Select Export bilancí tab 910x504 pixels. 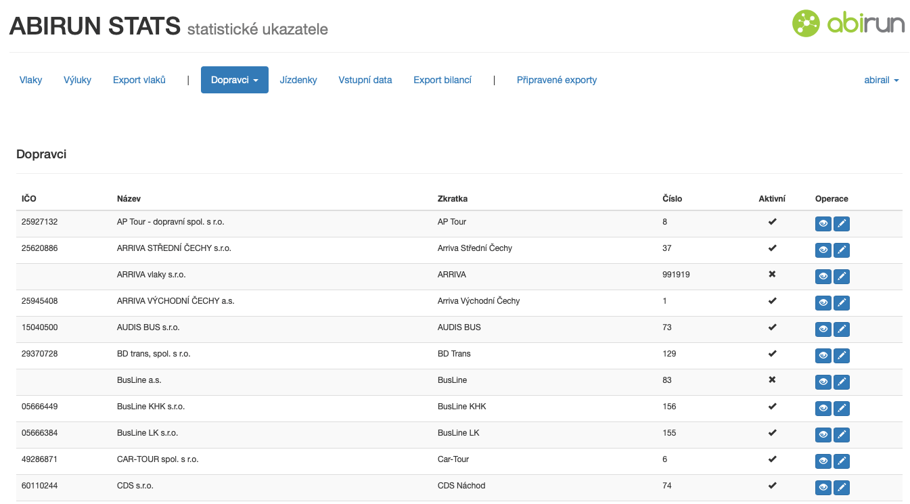point(442,80)
